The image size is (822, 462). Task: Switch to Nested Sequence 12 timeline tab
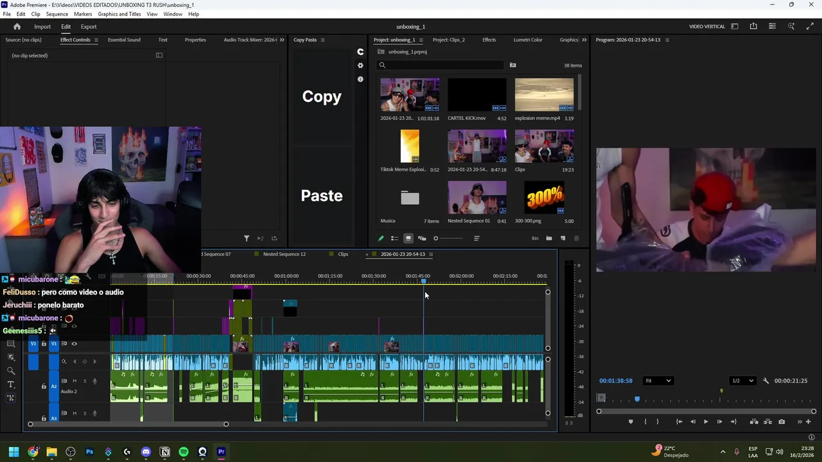(284, 254)
